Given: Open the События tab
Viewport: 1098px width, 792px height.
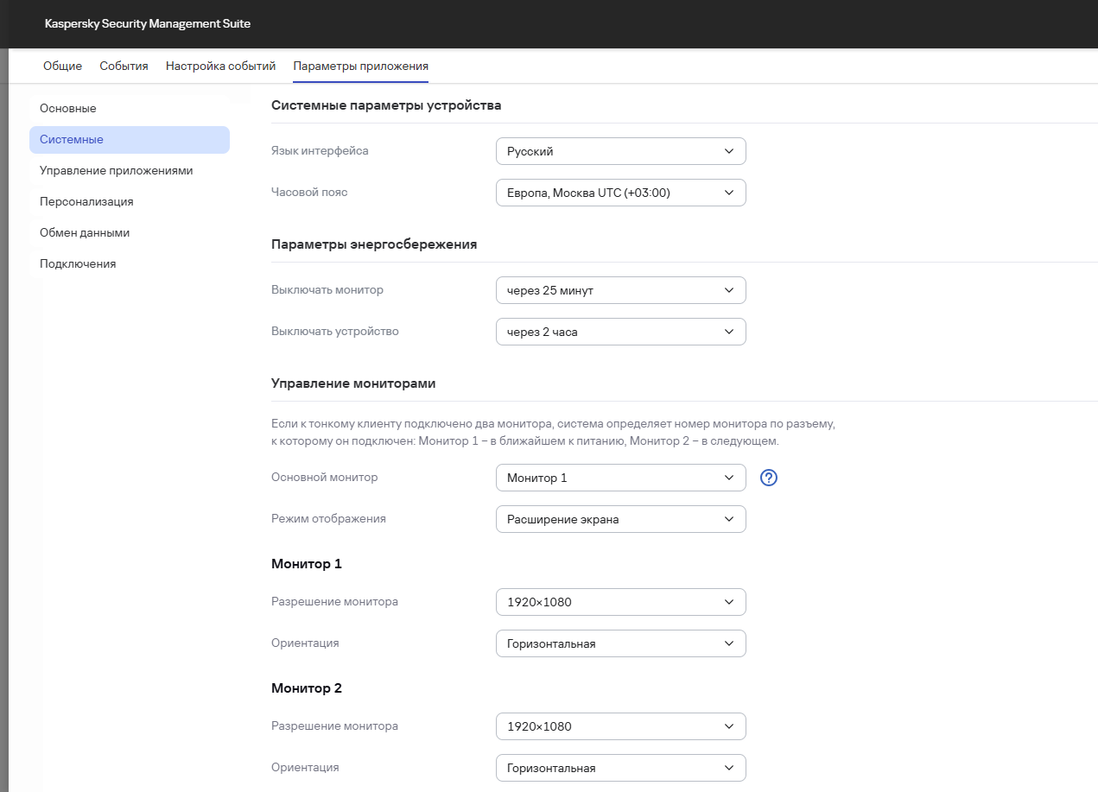Looking at the screenshot, I should (124, 67).
